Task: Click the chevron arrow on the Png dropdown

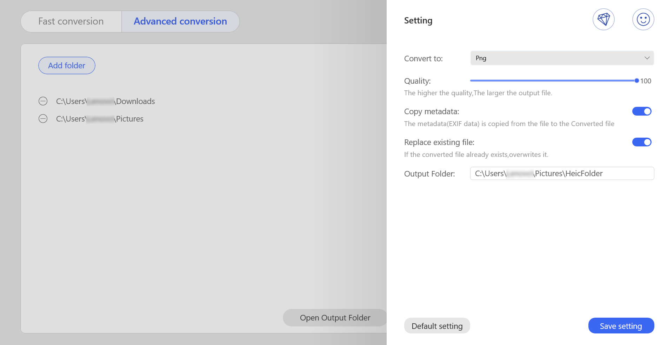Action: click(647, 58)
